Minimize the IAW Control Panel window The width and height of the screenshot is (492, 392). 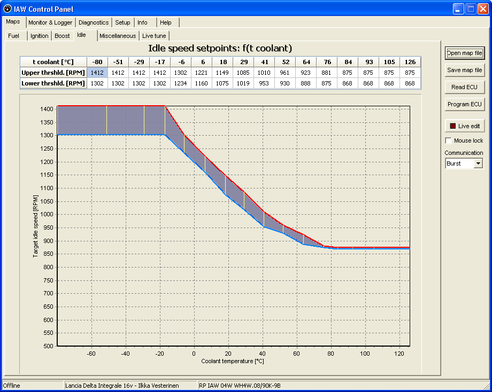click(458, 9)
